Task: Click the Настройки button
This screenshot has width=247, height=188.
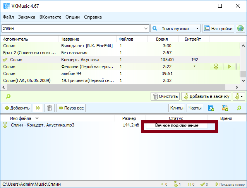Action: [218, 29]
